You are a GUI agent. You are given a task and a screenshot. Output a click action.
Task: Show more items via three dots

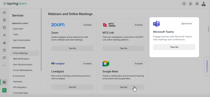pos(5,65)
